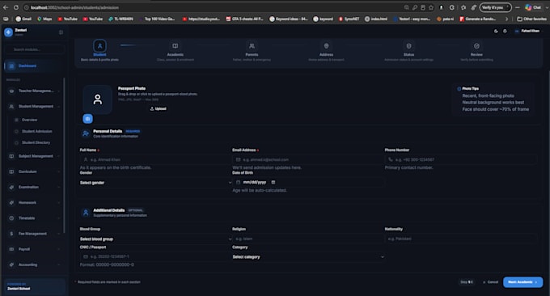Click the Address step pin icon
The height and width of the screenshot is (296, 550).
326,46
